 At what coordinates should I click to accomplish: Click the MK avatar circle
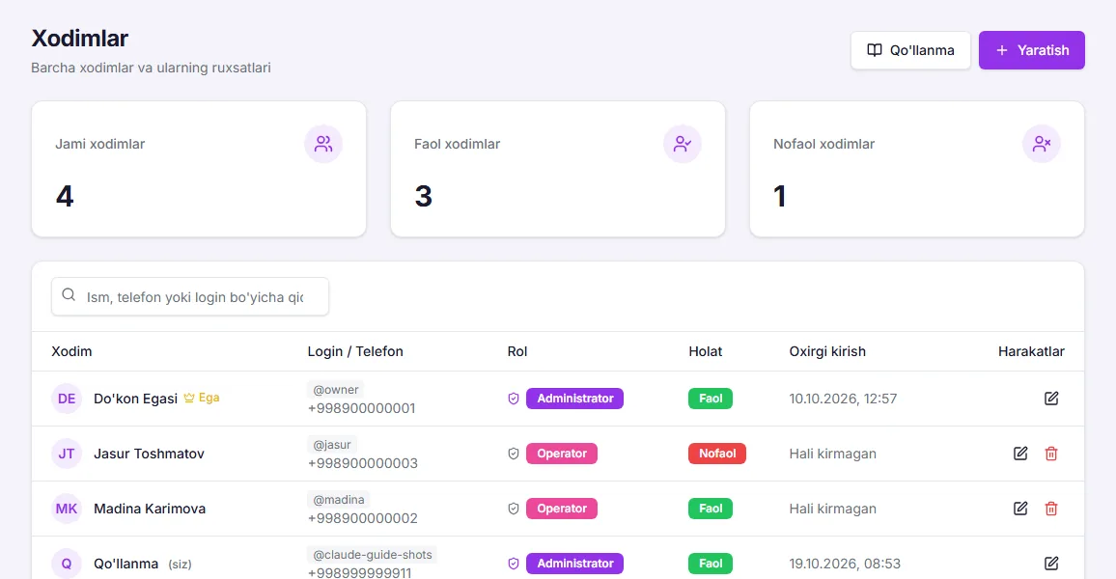click(67, 509)
